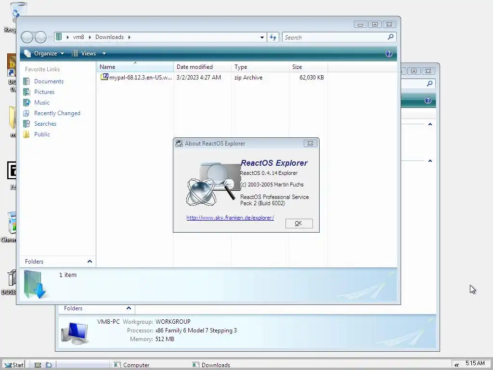Minimize the Downloads window
Image resolution: width=493 pixels, height=370 pixels.
point(360,24)
